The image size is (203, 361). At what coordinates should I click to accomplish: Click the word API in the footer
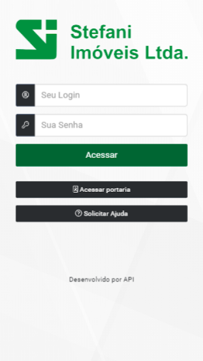pyautogui.click(x=129, y=279)
